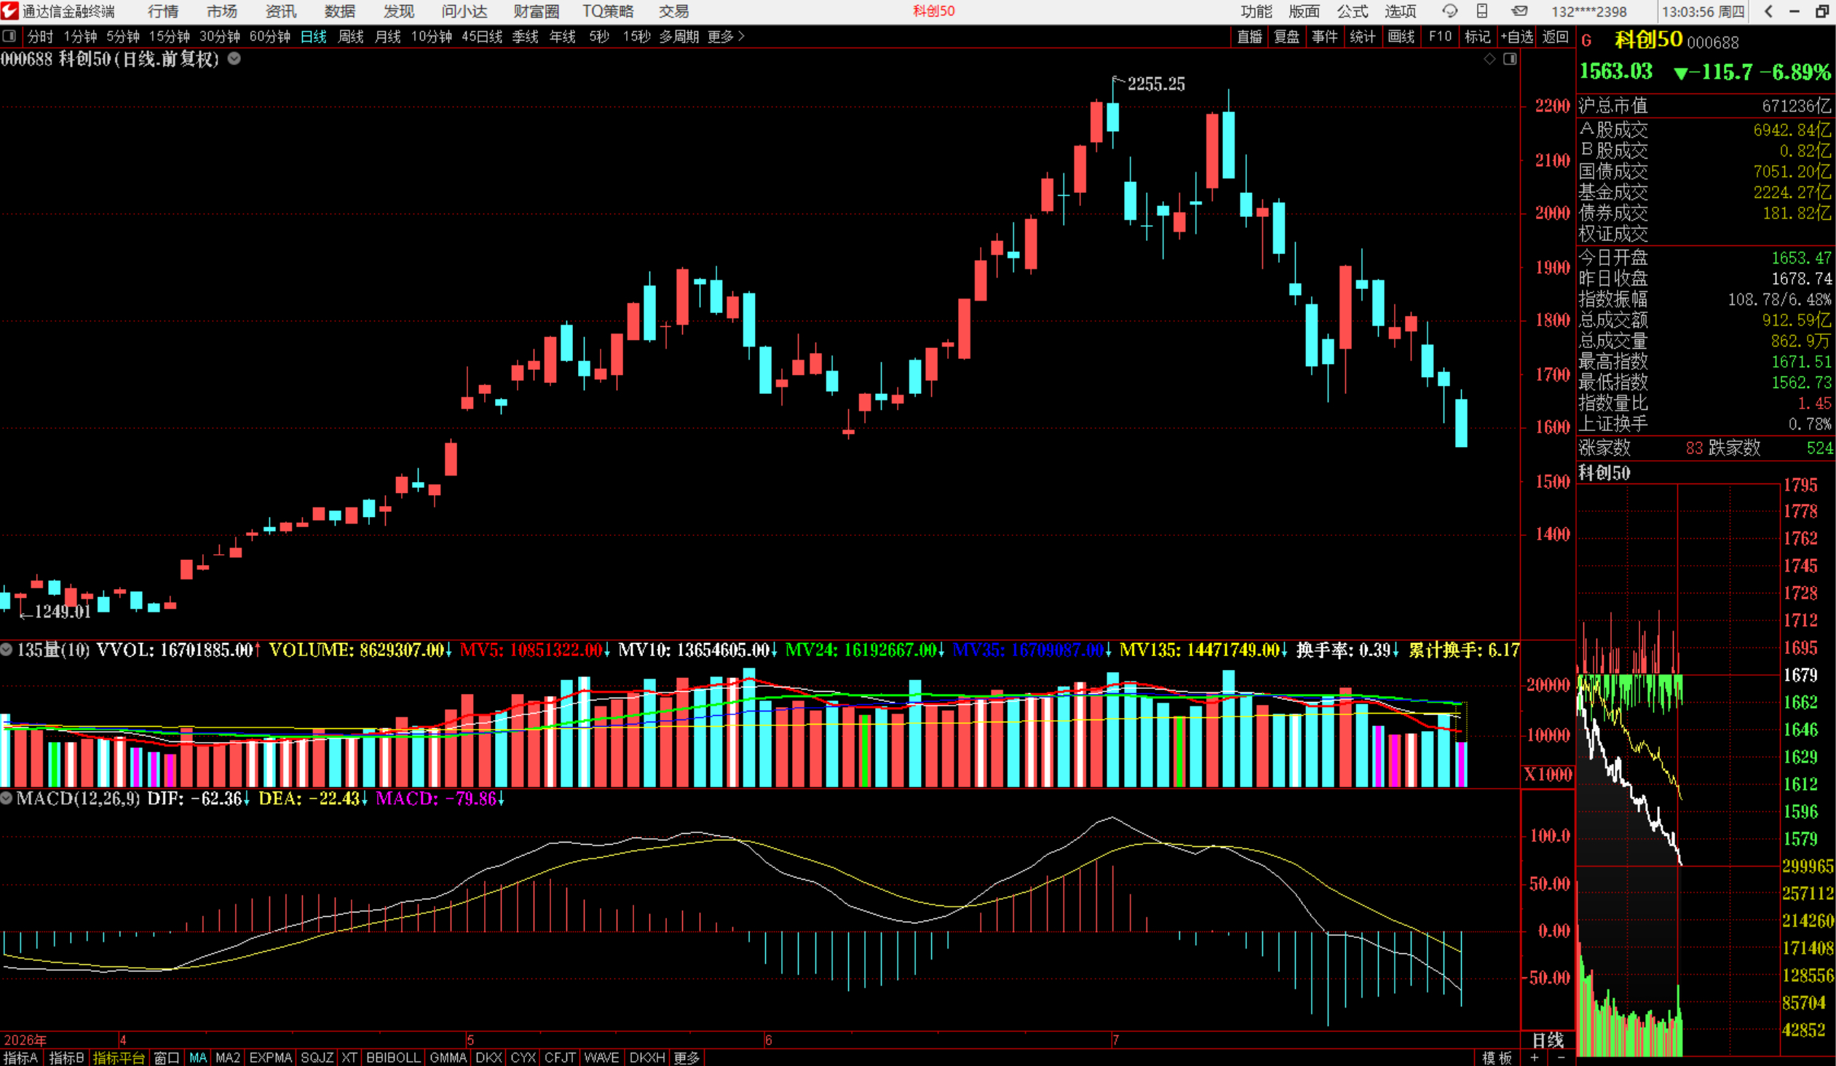Switch to the 15分钟 period
1836x1066 pixels.
[x=169, y=36]
